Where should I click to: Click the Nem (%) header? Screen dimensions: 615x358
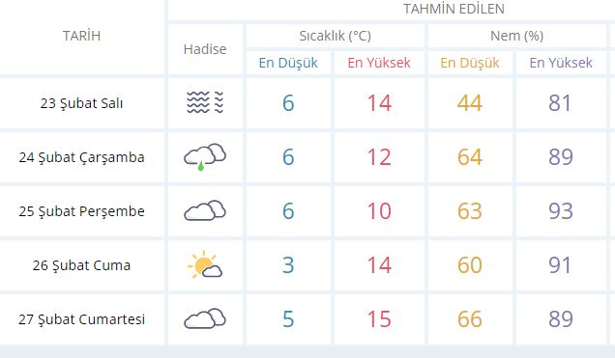point(516,36)
